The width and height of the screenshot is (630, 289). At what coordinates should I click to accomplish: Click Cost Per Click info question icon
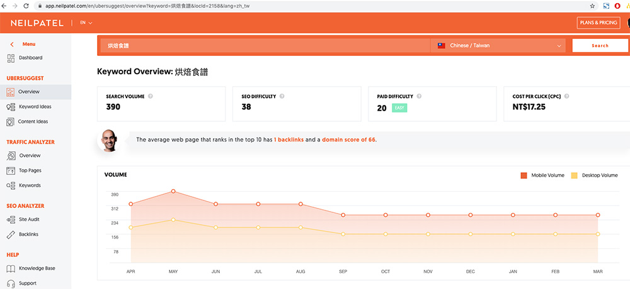coord(567,96)
